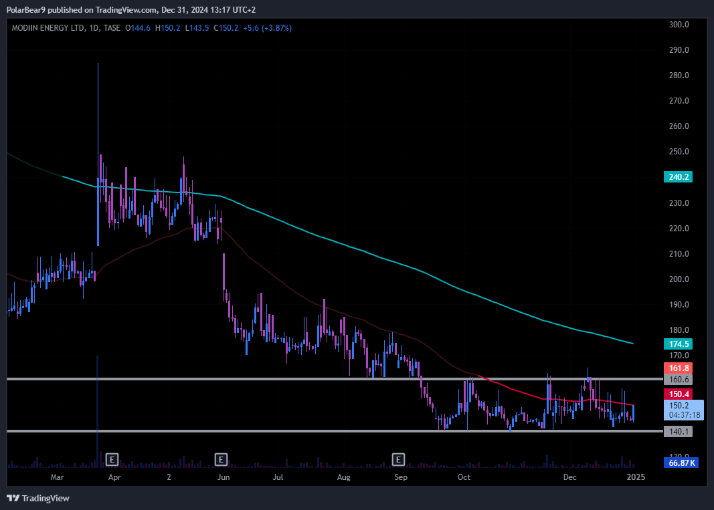Click the gray 160.6 line label
This screenshot has width=714, height=510.
[680, 379]
